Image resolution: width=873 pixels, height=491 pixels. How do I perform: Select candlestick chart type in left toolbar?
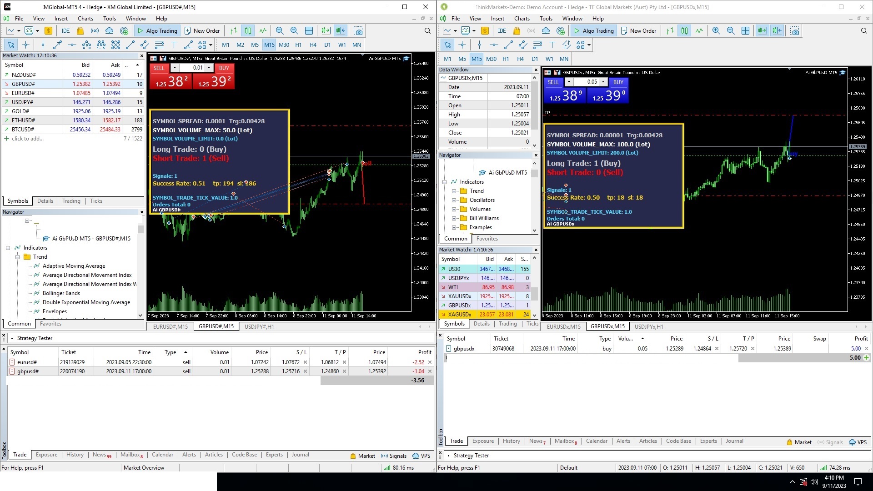tap(248, 31)
